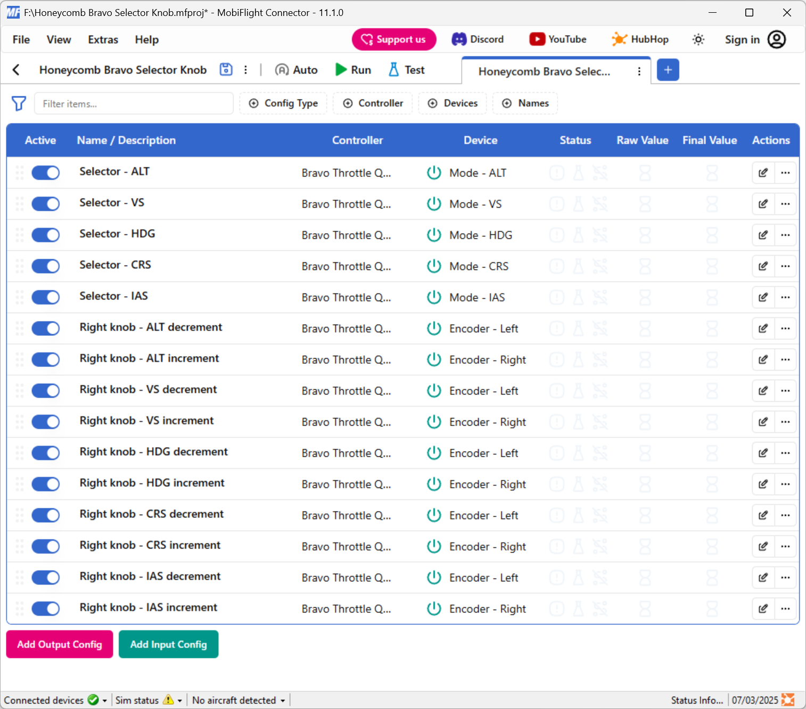The height and width of the screenshot is (709, 806).
Task: Edit the Selector - HDG config
Action: [x=763, y=235]
